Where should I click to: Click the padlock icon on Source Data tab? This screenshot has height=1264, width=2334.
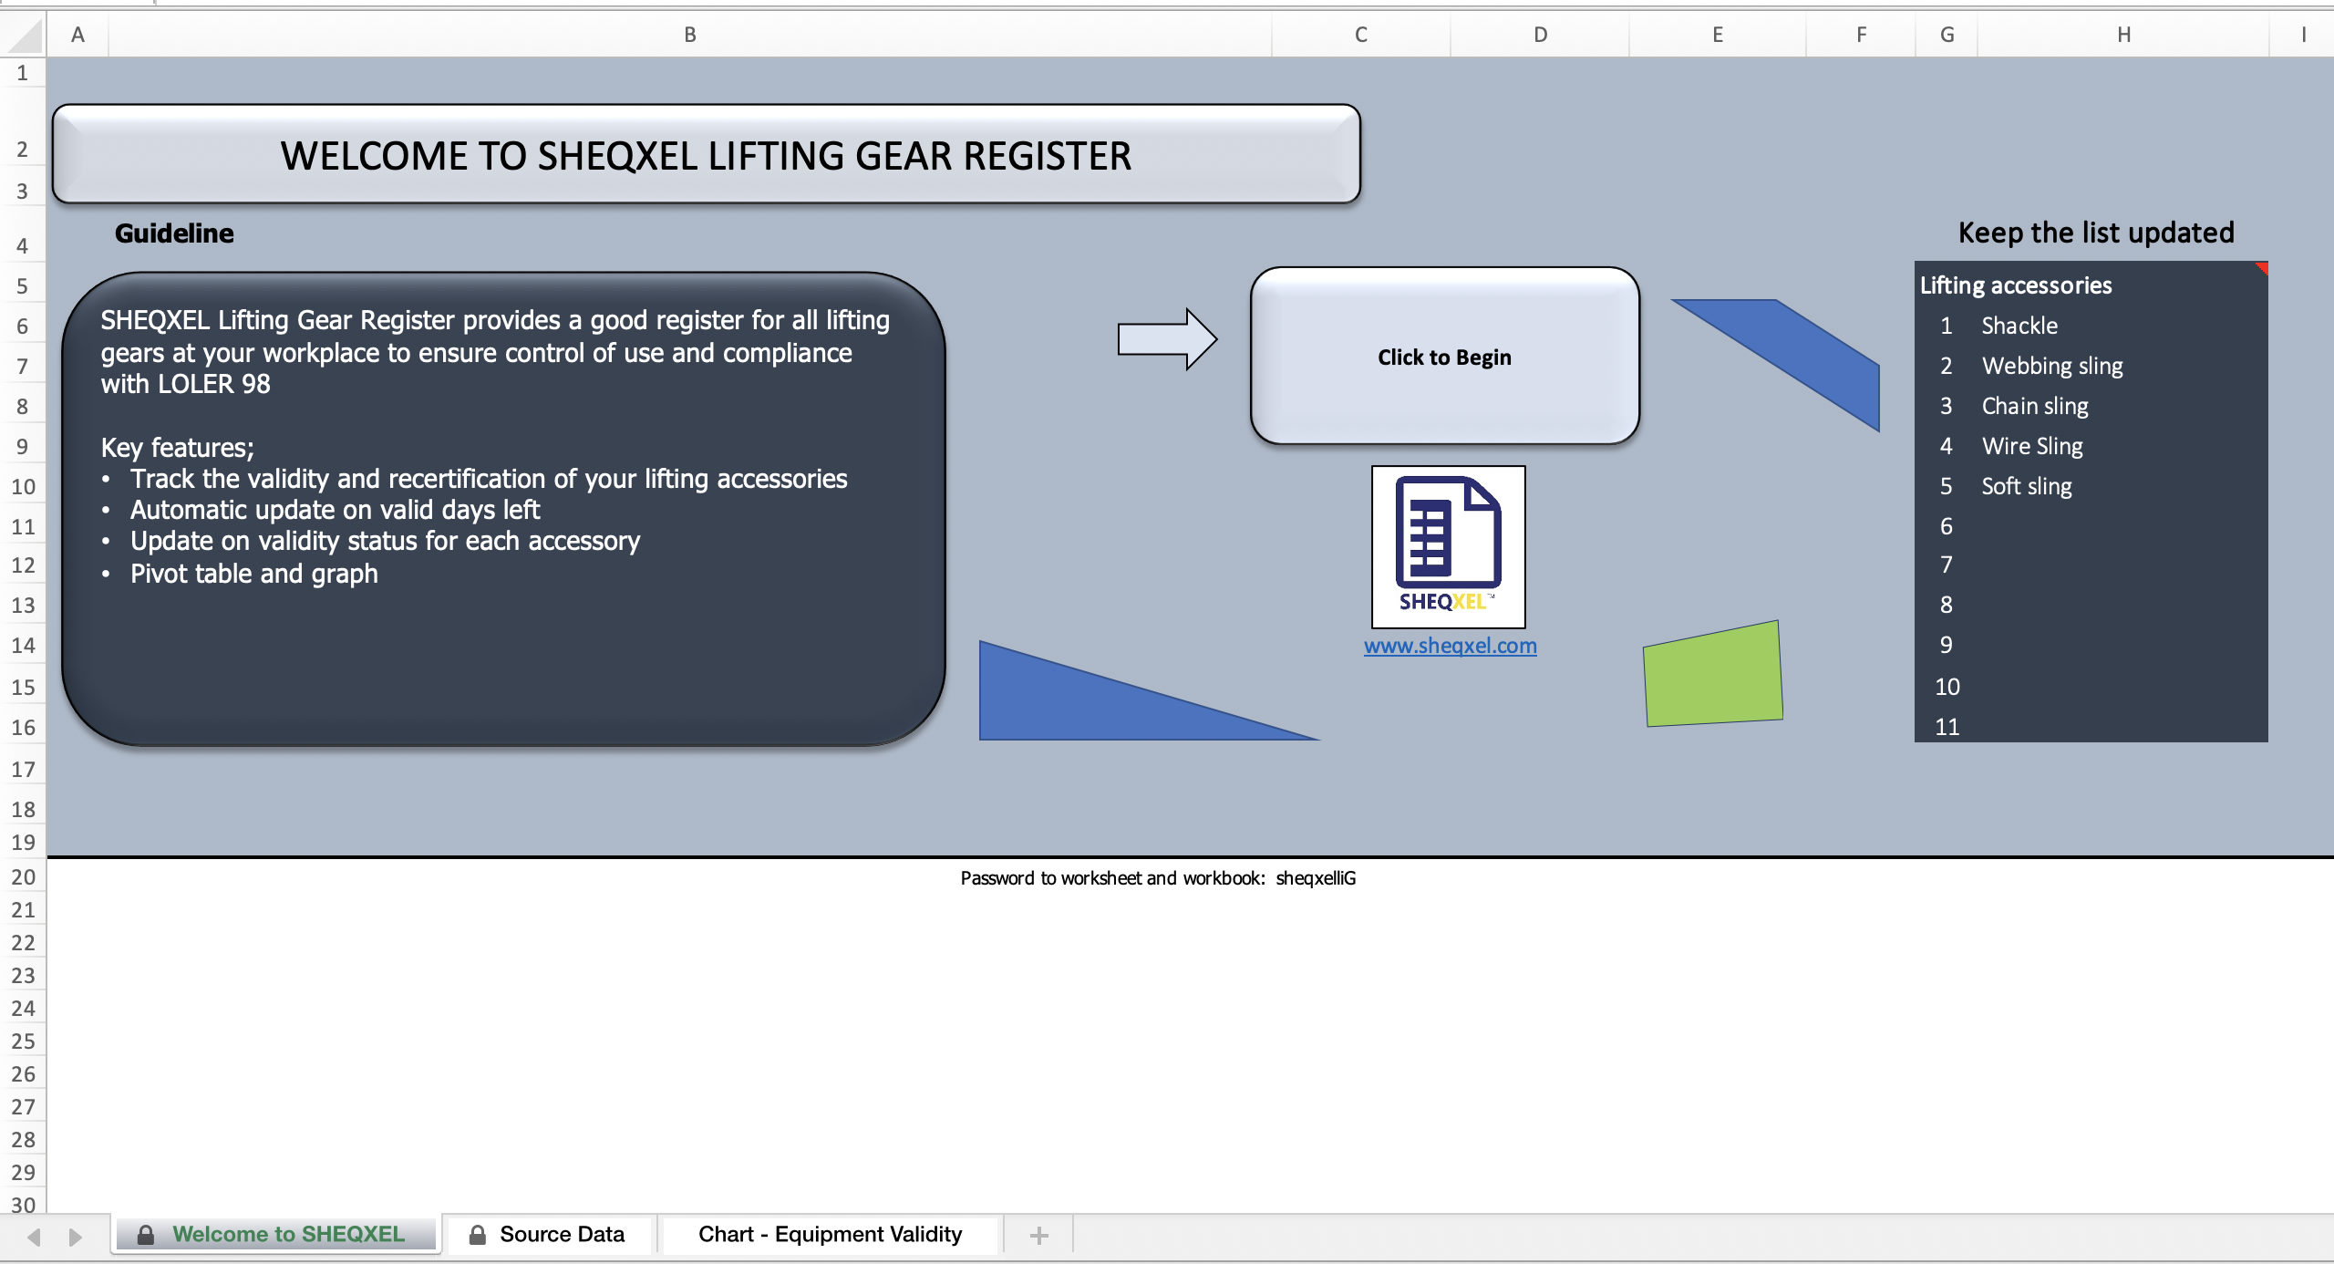pyautogui.click(x=477, y=1235)
